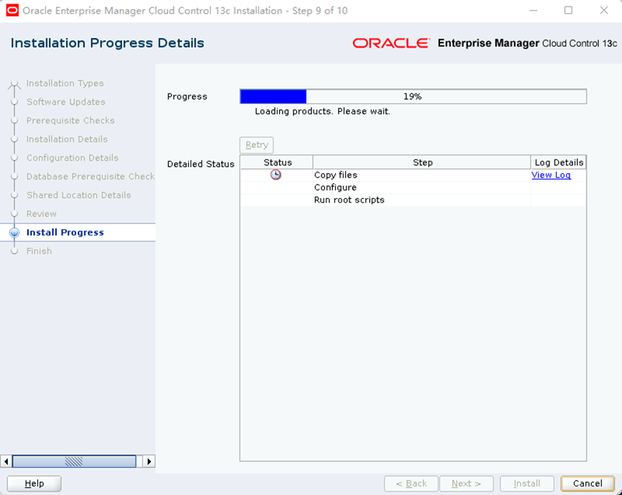The width and height of the screenshot is (622, 495).
Task: Select Review step in sidebar
Action: tap(42, 213)
